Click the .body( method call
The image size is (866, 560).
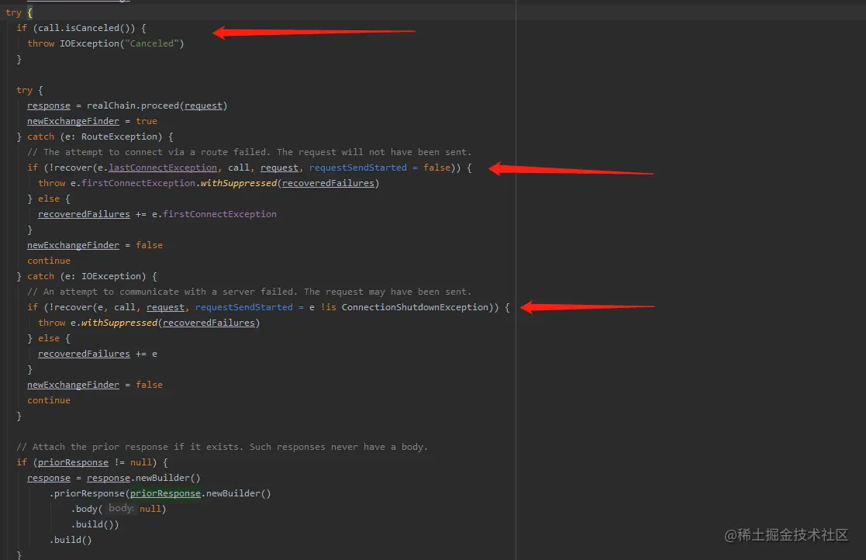pos(87,509)
